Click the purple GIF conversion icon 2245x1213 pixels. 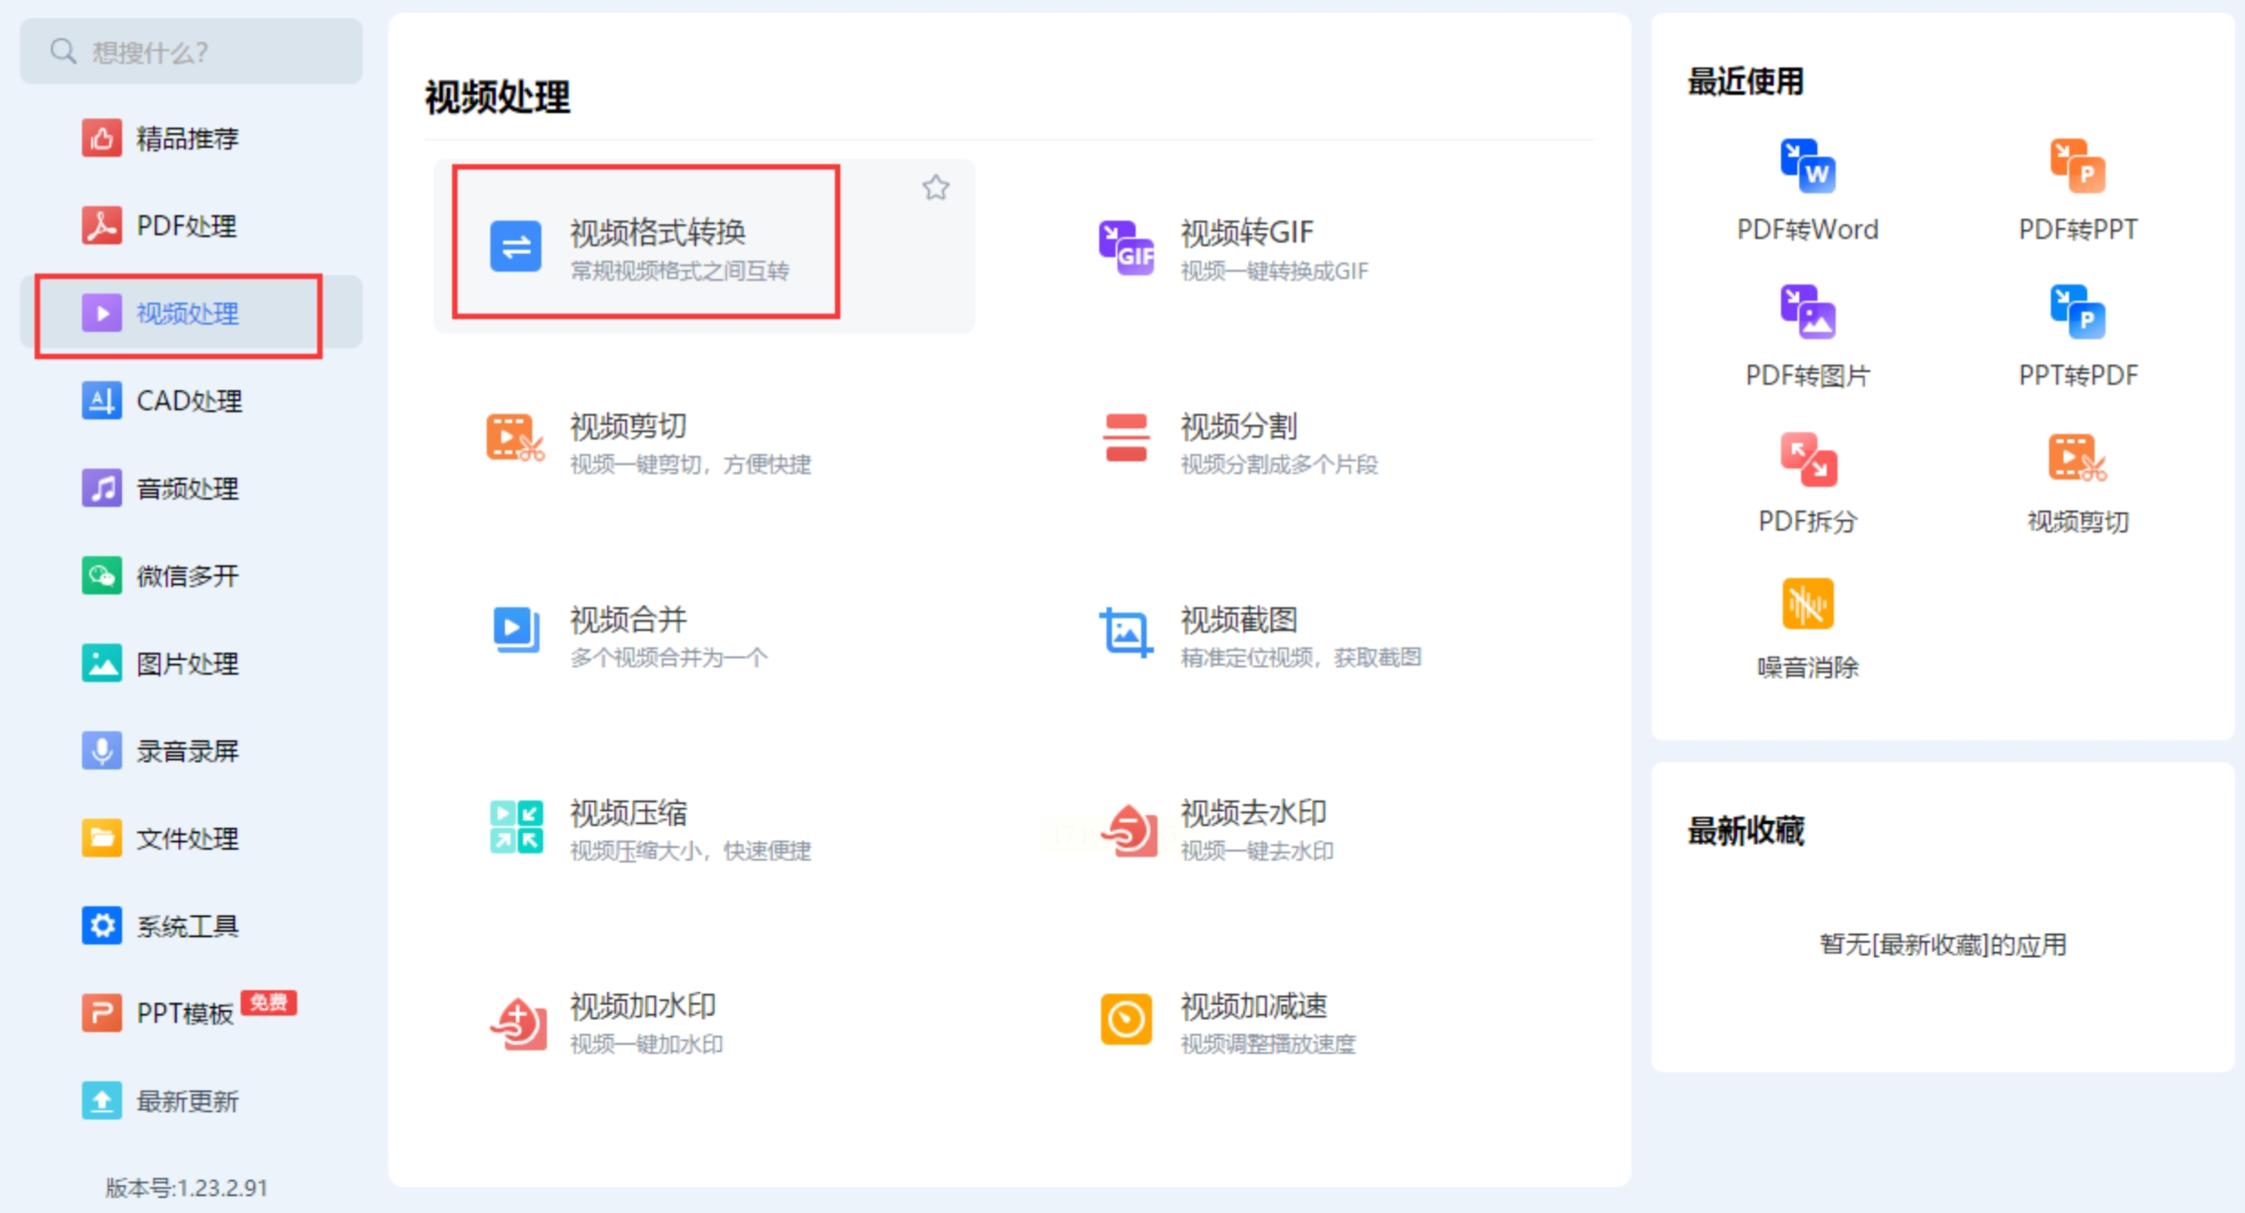pos(1126,247)
